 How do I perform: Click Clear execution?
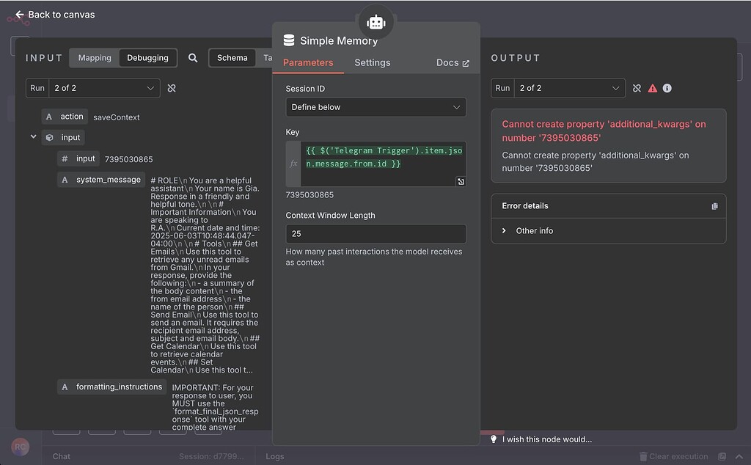pyautogui.click(x=673, y=456)
